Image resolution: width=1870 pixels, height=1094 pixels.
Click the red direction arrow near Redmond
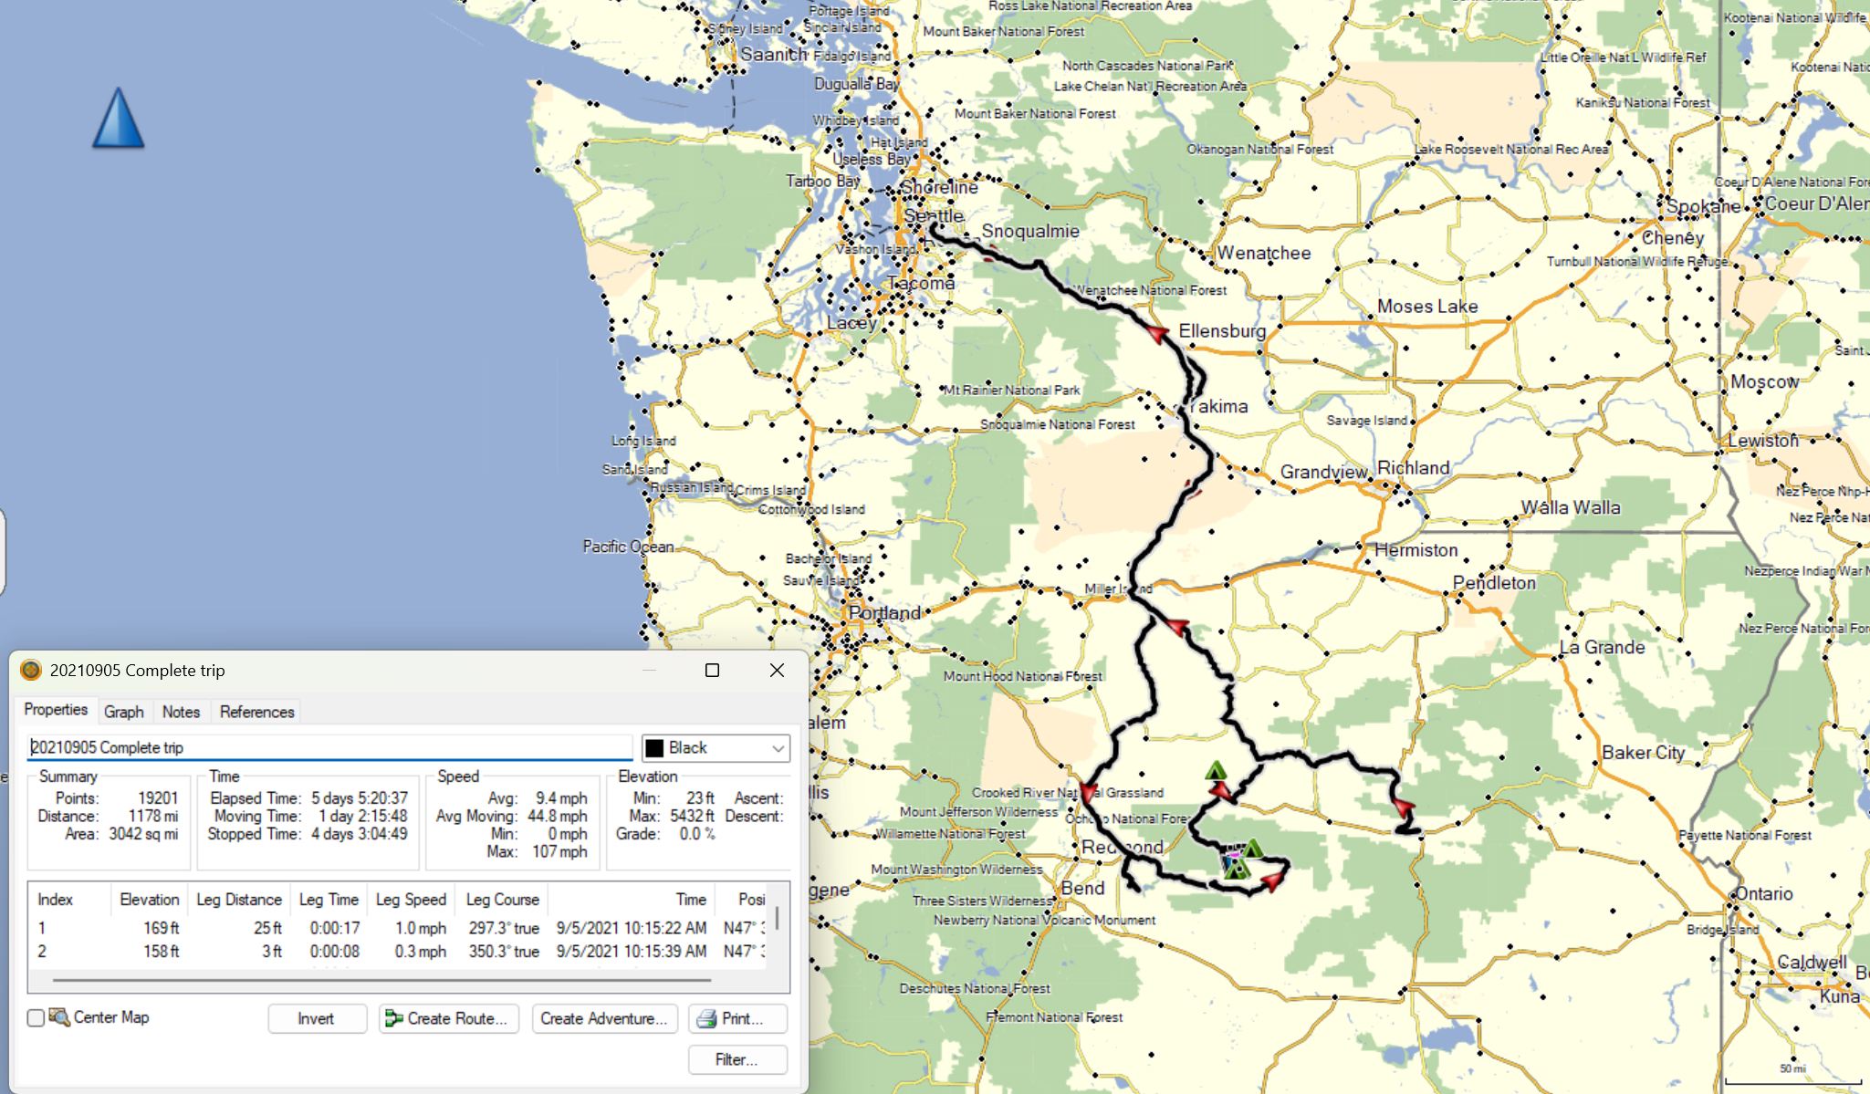coord(1088,792)
